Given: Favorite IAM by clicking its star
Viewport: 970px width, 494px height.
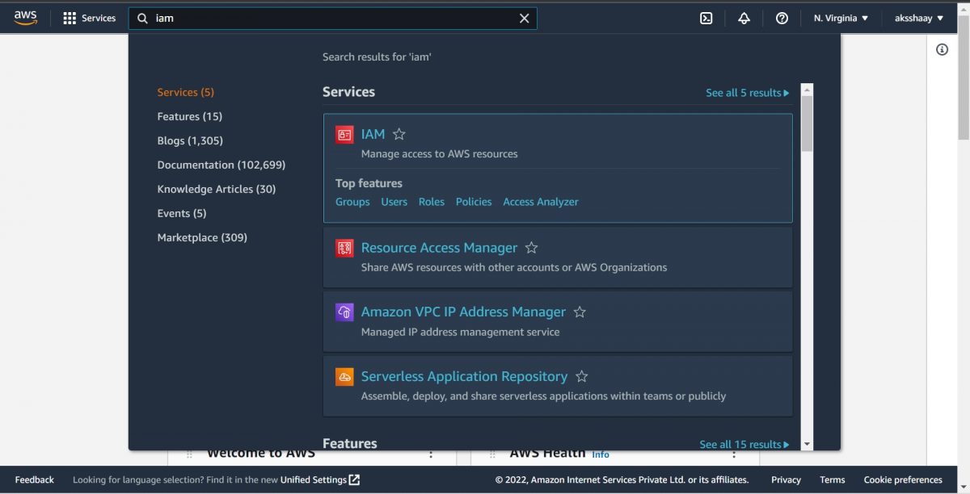Looking at the screenshot, I should pyautogui.click(x=399, y=134).
